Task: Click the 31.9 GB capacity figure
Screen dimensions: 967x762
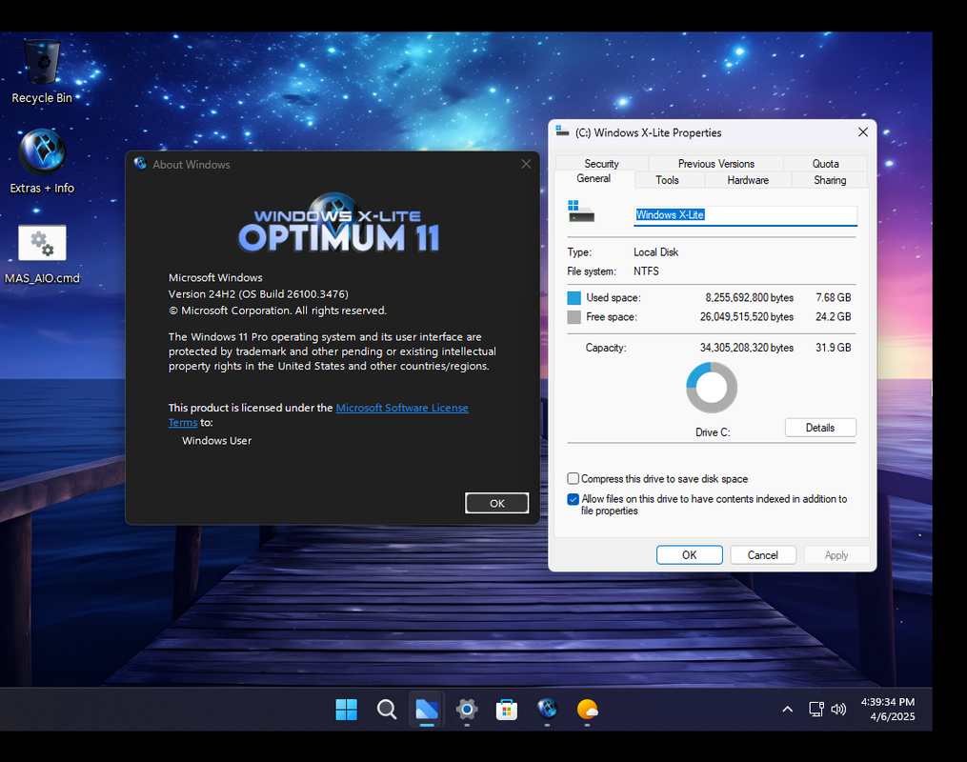Action: coord(834,348)
